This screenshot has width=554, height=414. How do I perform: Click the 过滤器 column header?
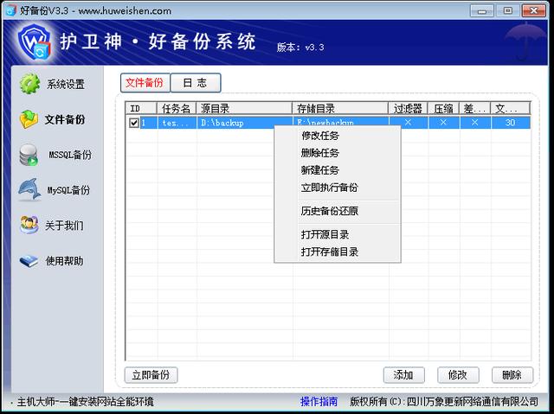click(x=408, y=108)
